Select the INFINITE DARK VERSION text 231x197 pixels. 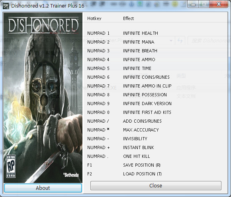(147, 103)
